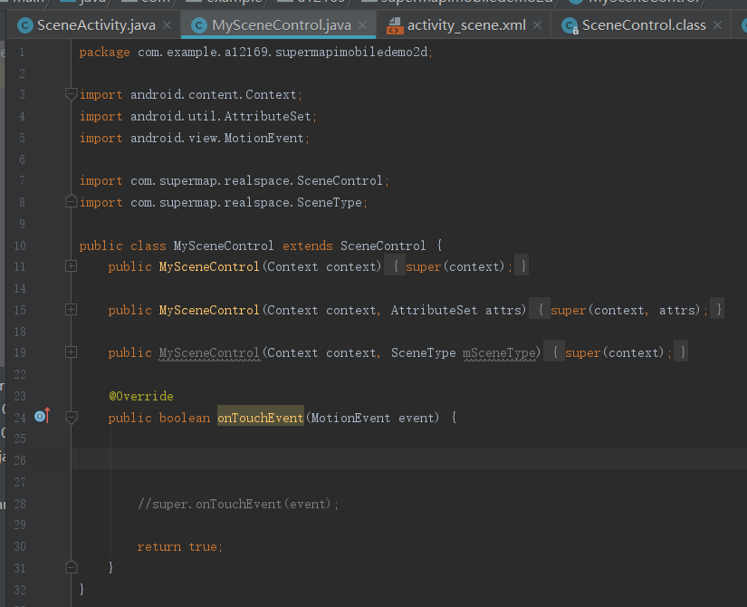The width and height of the screenshot is (747, 607).
Task: Click the import of com.supermap.realspace.SceneType
Action: click(223, 202)
